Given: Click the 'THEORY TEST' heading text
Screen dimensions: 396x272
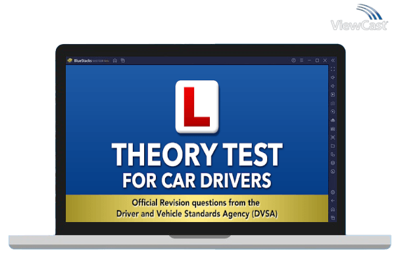Looking at the screenshot, I should (x=197, y=154).
